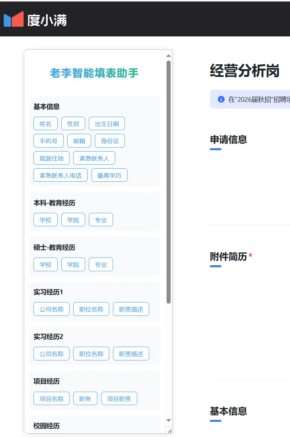This screenshot has height=437, width=290.
Task: Click the 校园经历 heading
Action: [x=46, y=426]
